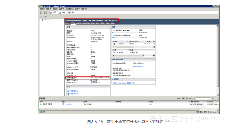Image resolution: width=227 pixels, height=125 pixels.
Task: Open the recent tasks filter dropdown arrow
Action: pyautogui.click(x=195, y=99)
